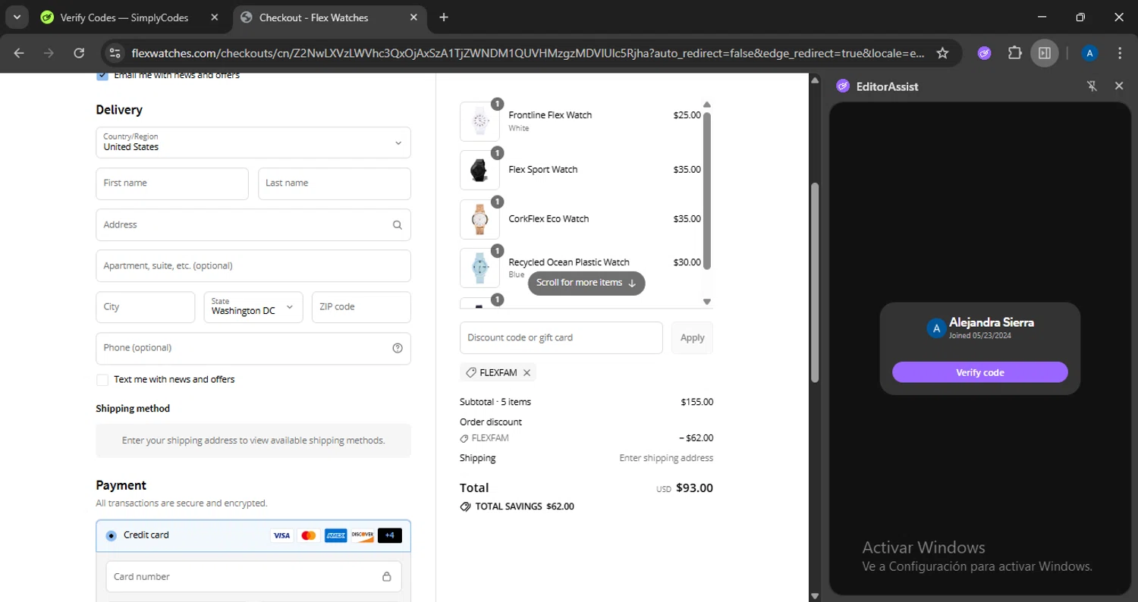Click the +4 more card types badge
The image size is (1138, 602).
click(389, 535)
